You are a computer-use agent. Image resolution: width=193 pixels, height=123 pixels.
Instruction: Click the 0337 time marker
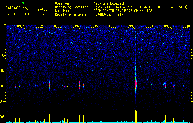[131, 26]
